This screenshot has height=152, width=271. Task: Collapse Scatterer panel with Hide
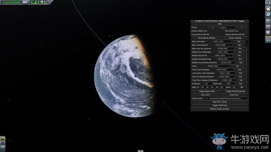point(220,24)
